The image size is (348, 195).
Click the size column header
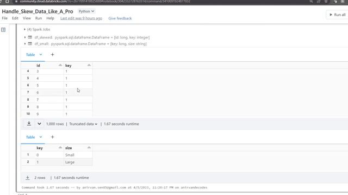click(x=69, y=148)
